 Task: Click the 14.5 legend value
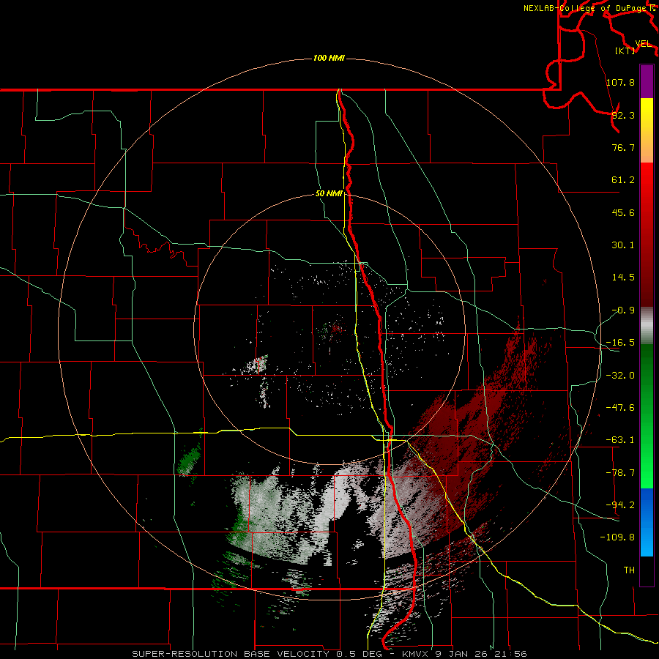coord(623,278)
